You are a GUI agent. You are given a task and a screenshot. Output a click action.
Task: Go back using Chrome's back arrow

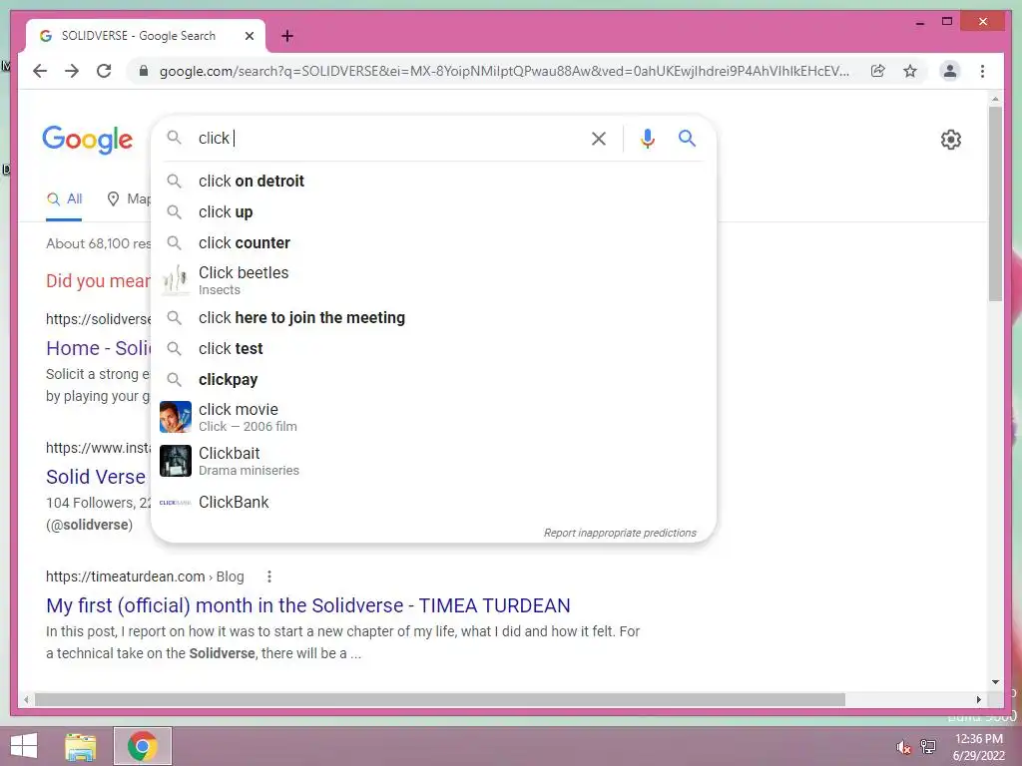[40, 71]
